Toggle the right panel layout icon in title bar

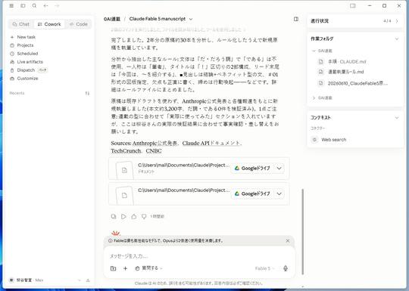pyautogui.click(x=353, y=5)
